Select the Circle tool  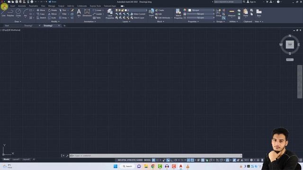(x=18, y=13)
